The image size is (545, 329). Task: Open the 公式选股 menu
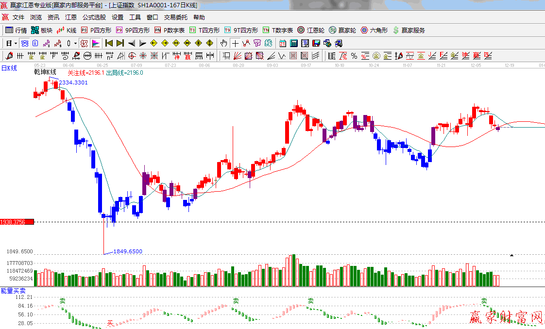(94, 17)
